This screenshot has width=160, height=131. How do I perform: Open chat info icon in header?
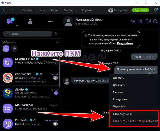click(x=155, y=22)
